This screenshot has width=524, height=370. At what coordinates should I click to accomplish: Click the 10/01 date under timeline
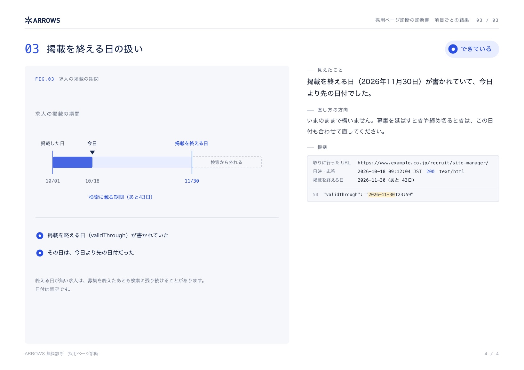[x=53, y=181]
